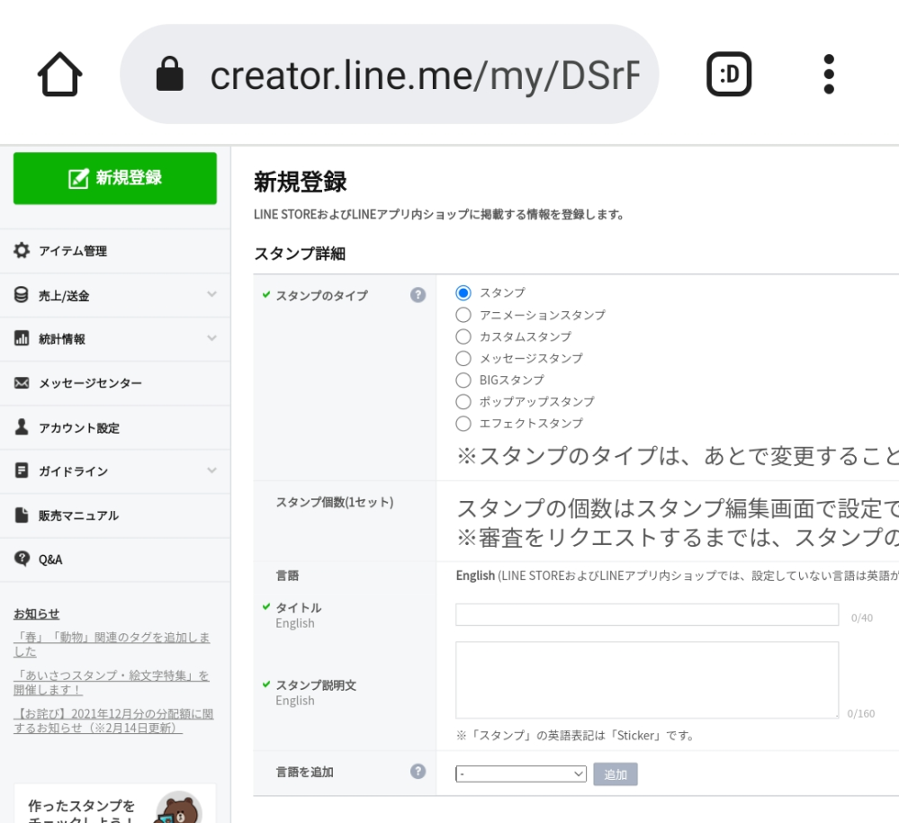899x823 pixels.
Task: Open the 言語を追加 language dropdown
Action: pos(521,774)
